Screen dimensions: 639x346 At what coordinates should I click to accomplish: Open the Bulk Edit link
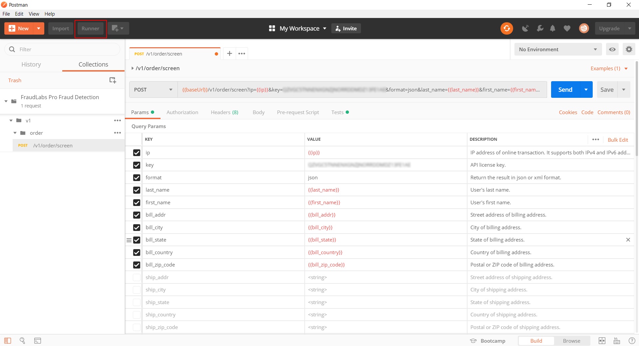click(618, 140)
